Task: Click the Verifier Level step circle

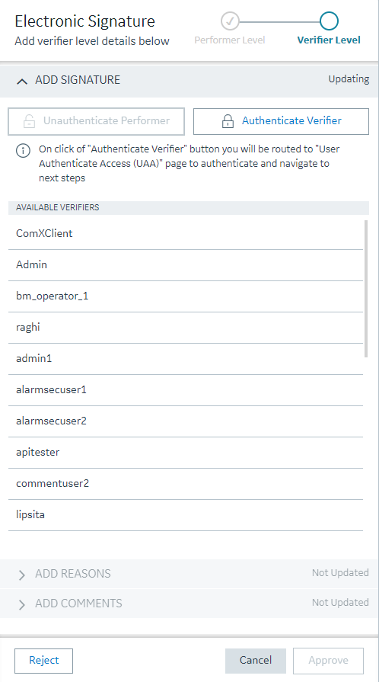Action: [x=329, y=21]
